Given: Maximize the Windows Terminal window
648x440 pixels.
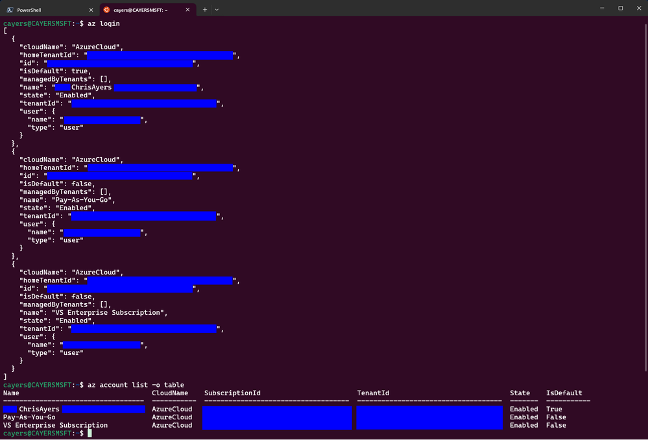Looking at the screenshot, I should 620,8.
